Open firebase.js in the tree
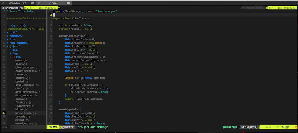 point(24,102)
